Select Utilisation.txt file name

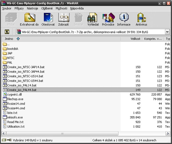point(16,127)
